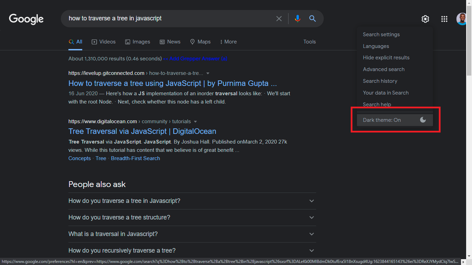The width and height of the screenshot is (472, 265).
Task: Open the Tools search options
Action: click(x=310, y=42)
